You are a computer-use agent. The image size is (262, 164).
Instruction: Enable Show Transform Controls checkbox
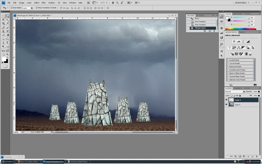[x=37, y=8]
